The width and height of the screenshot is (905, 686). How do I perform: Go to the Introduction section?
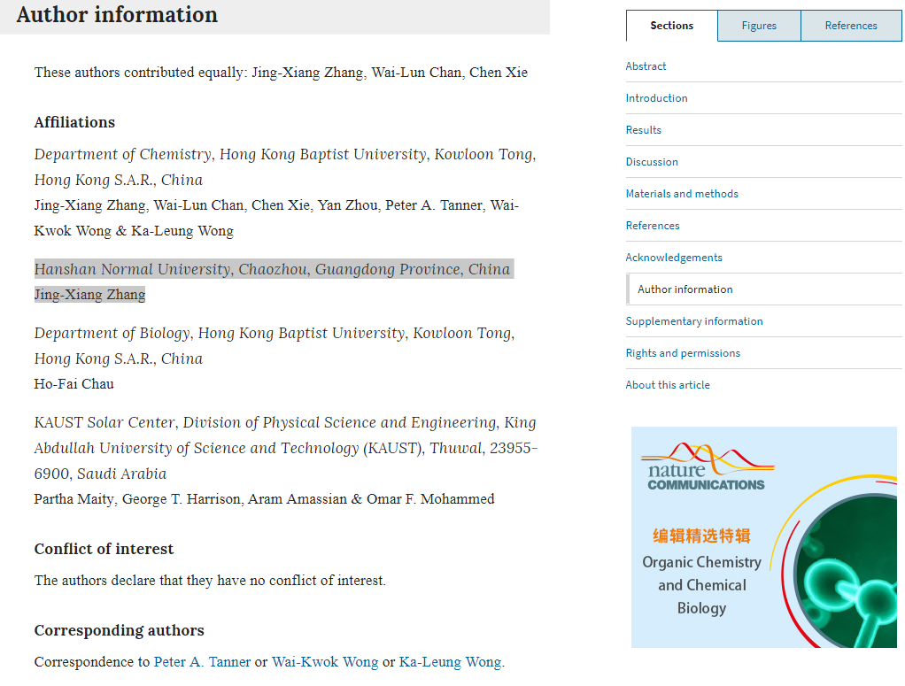pyautogui.click(x=657, y=98)
